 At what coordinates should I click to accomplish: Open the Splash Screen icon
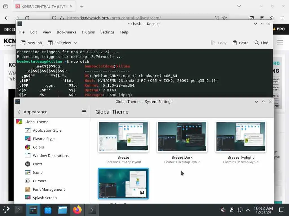click(28, 197)
